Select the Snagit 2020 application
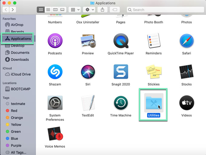 (x=121, y=72)
